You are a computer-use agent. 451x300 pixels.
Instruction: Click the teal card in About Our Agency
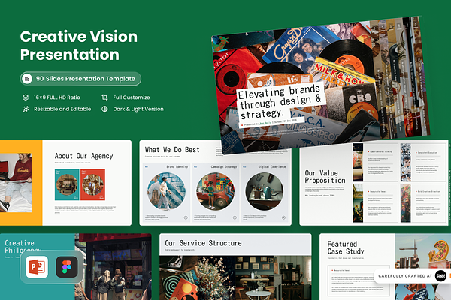coord(67,184)
